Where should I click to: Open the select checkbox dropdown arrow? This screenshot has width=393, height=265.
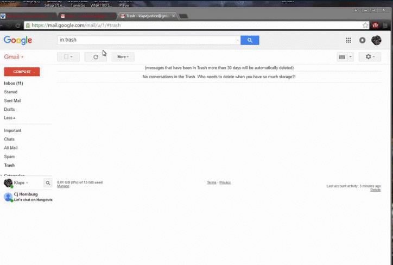click(x=72, y=57)
